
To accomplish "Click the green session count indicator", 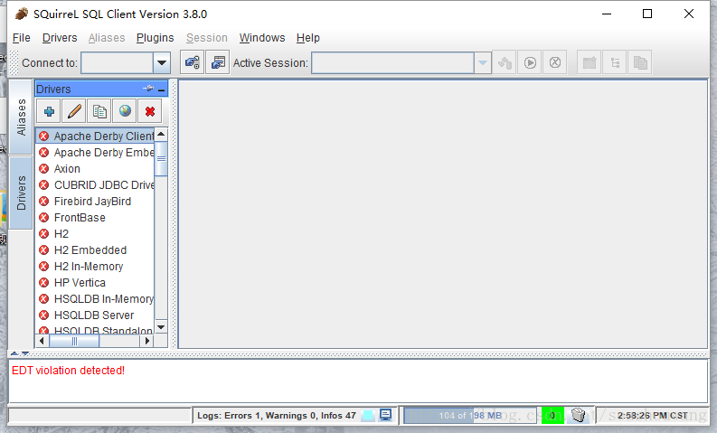I will [552, 415].
